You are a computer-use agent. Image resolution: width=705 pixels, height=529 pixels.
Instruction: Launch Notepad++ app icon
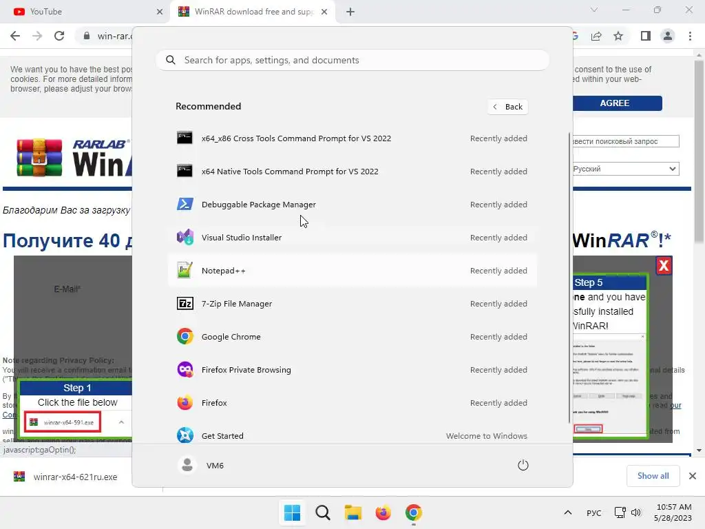pyautogui.click(x=185, y=270)
